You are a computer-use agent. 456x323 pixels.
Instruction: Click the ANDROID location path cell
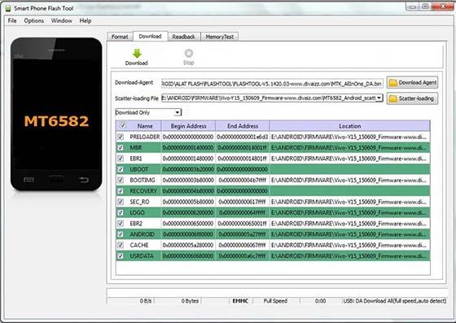[x=350, y=234]
